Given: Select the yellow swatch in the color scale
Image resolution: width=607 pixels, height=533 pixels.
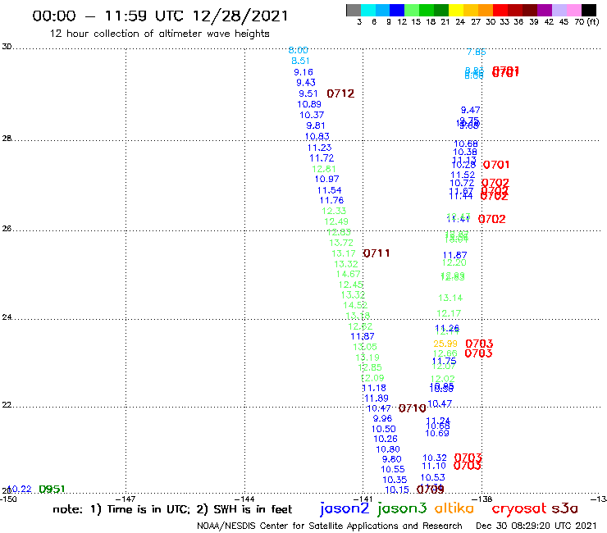Looking at the screenshot, I should pos(455,10).
